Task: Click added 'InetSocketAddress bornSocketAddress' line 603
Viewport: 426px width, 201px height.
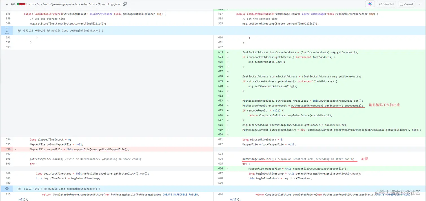Action: (x=300, y=52)
